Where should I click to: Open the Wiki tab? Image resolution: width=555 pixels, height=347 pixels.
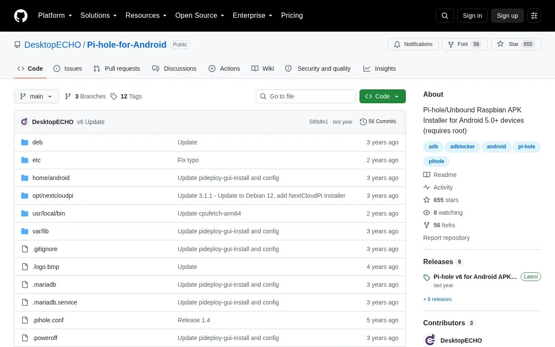click(x=263, y=69)
